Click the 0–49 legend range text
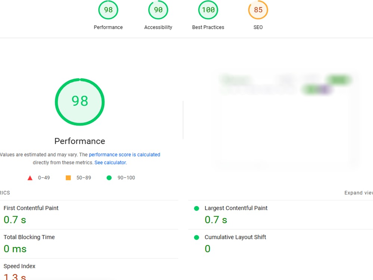The width and height of the screenshot is (373, 280). [x=44, y=178]
